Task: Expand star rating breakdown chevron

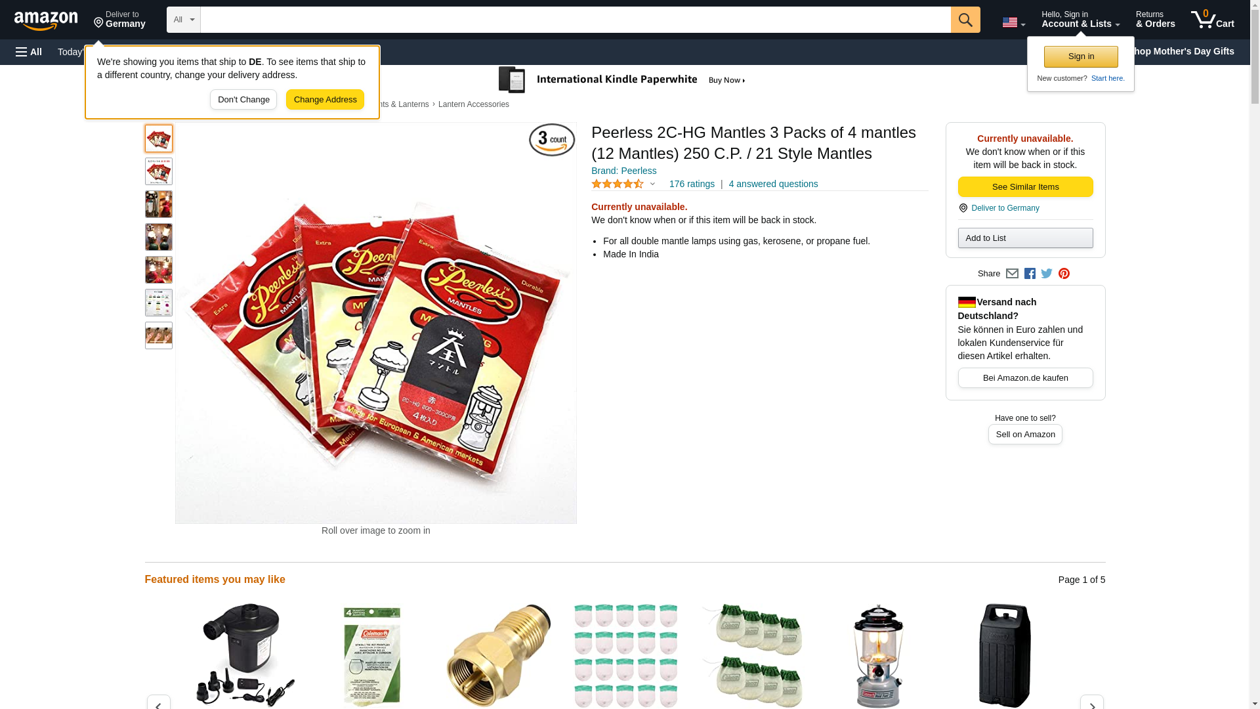Action: coord(652,184)
